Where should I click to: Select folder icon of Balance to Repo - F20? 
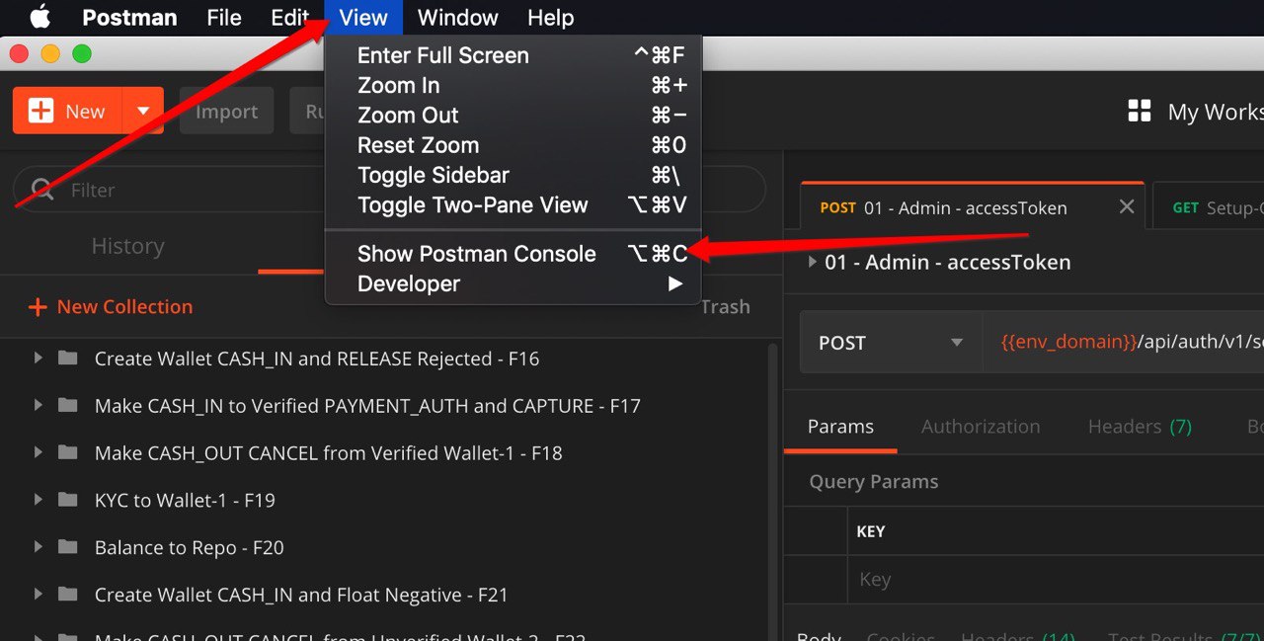coord(67,547)
